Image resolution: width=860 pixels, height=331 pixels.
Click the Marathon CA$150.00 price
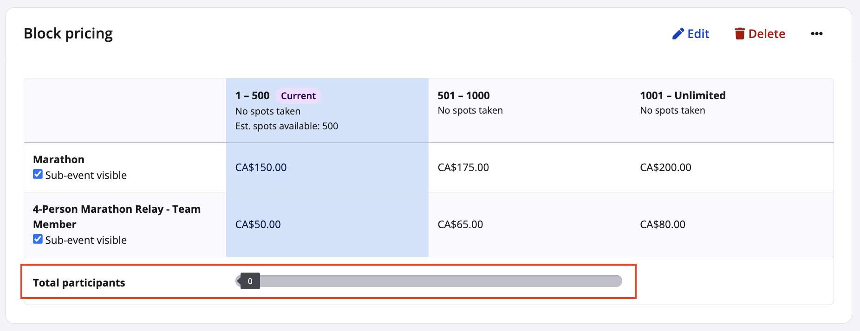pyautogui.click(x=261, y=167)
